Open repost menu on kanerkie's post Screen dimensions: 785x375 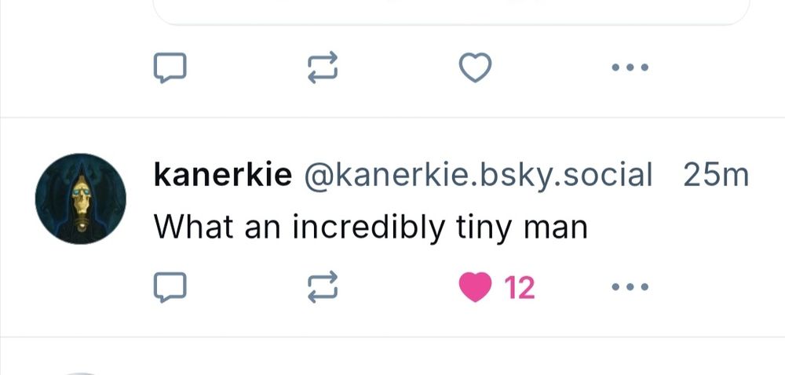(x=323, y=287)
